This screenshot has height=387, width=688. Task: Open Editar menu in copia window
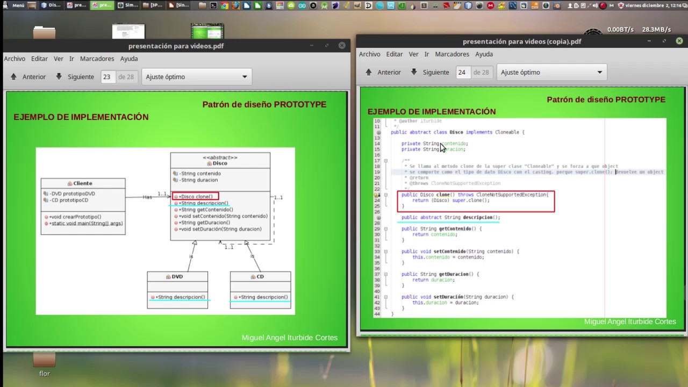coord(395,54)
